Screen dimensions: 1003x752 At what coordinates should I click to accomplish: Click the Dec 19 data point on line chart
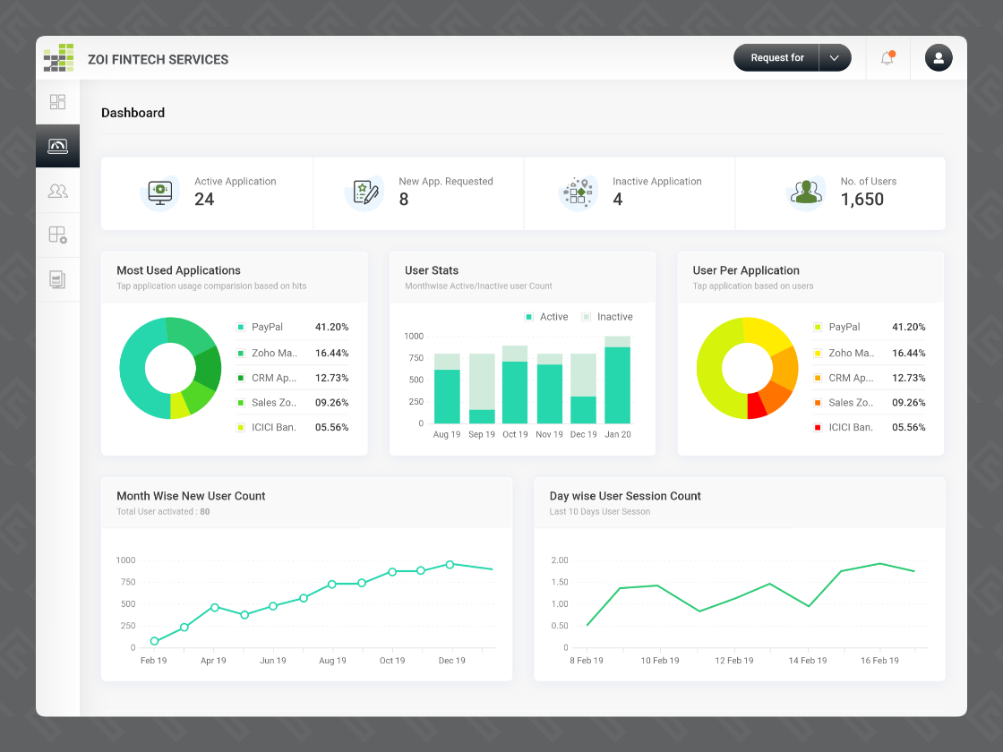pos(450,565)
